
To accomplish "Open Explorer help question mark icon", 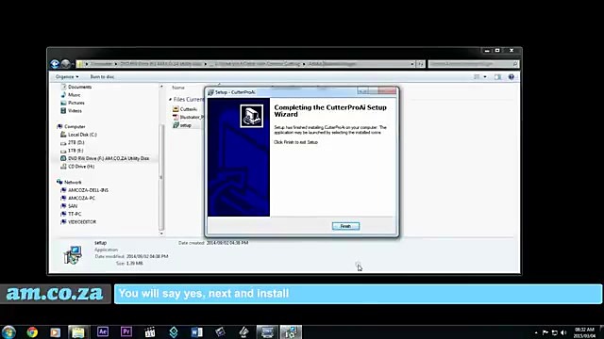I will coord(512,77).
